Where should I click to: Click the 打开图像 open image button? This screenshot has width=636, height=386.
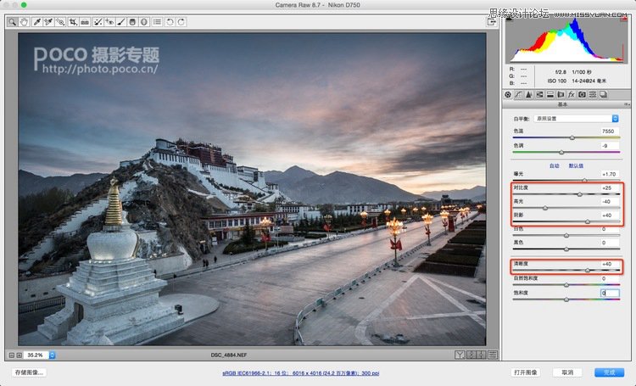point(526,372)
